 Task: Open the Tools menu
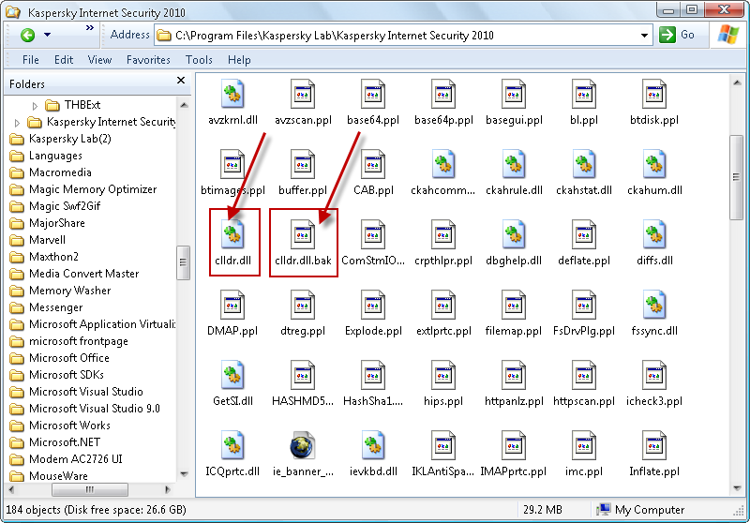pyautogui.click(x=199, y=60)
